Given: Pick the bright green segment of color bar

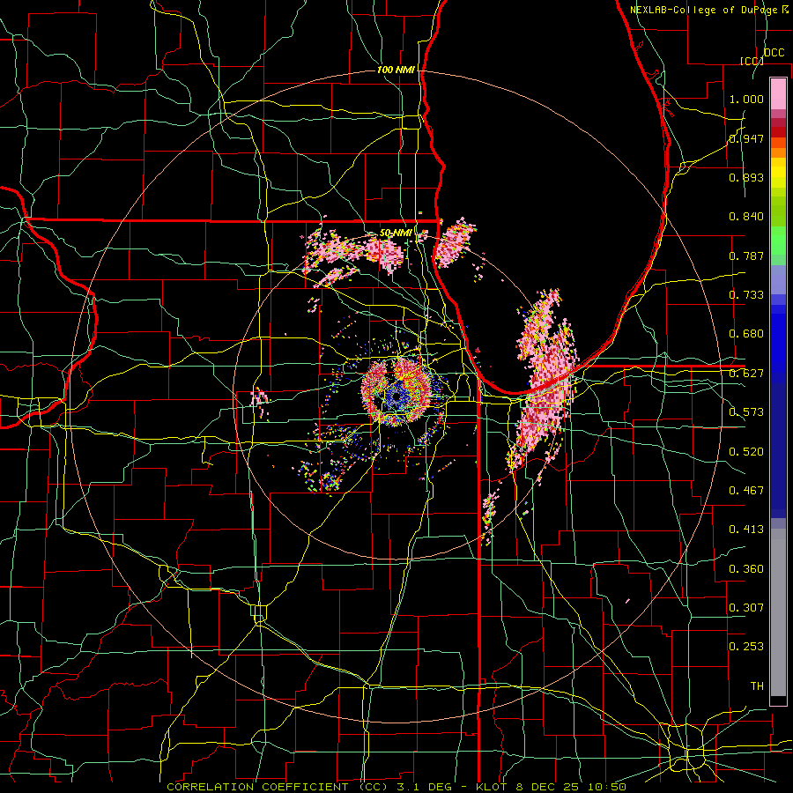Looking at the screenshot, I should point(778,241).
